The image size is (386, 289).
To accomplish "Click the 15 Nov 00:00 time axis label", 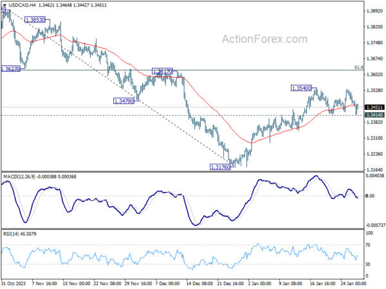I will click(x=75, y=283).
